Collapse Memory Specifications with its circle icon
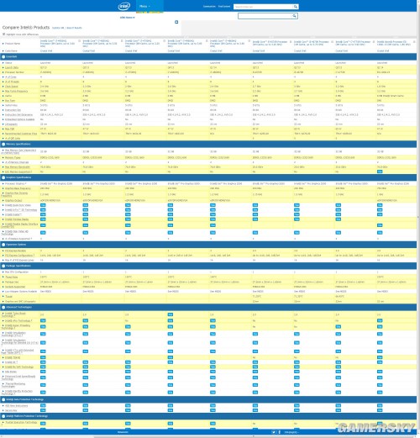The image size is (420, 438). tap(3, 144)
